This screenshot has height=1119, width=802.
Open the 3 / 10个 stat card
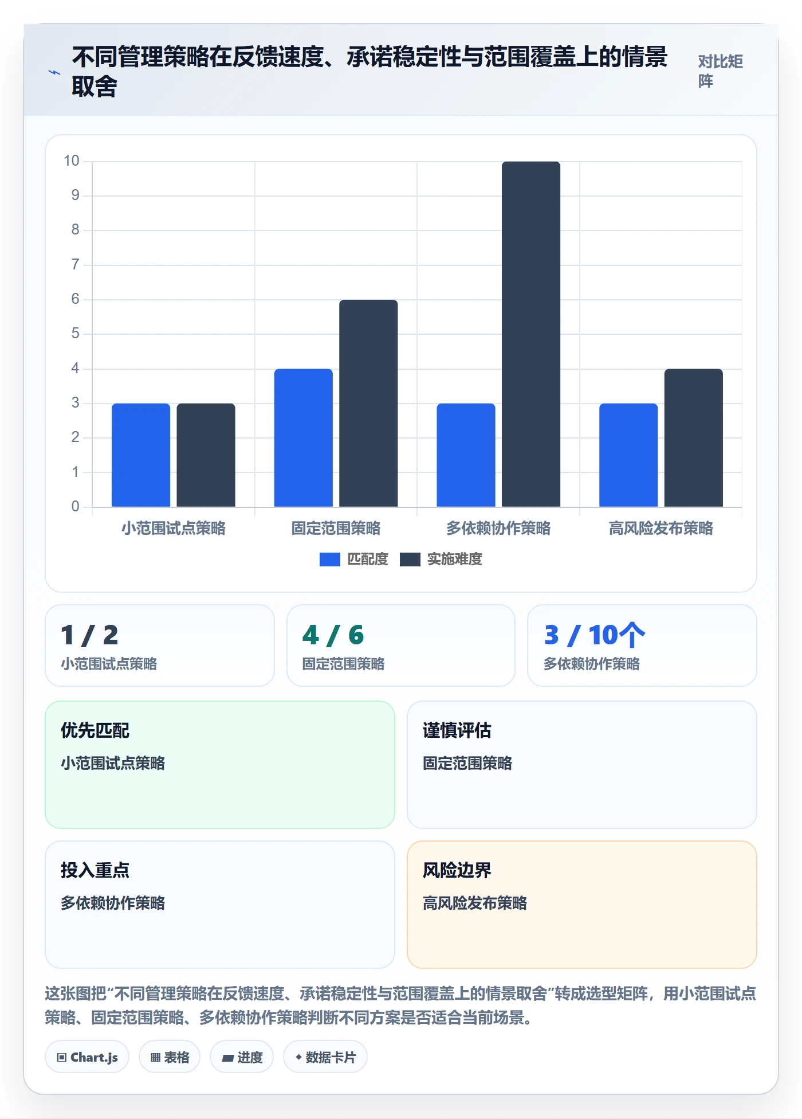point(642,645)
